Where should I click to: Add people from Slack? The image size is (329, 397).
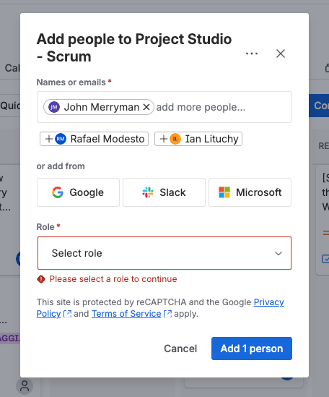pos(164,192)
